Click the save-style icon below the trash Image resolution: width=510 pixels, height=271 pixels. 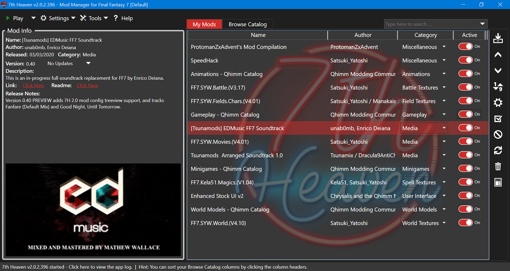click(x=498, y=182)
